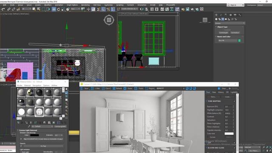Open the Utilities tab in command panel
Screen dimensions: 272x153
coord(240,15)
